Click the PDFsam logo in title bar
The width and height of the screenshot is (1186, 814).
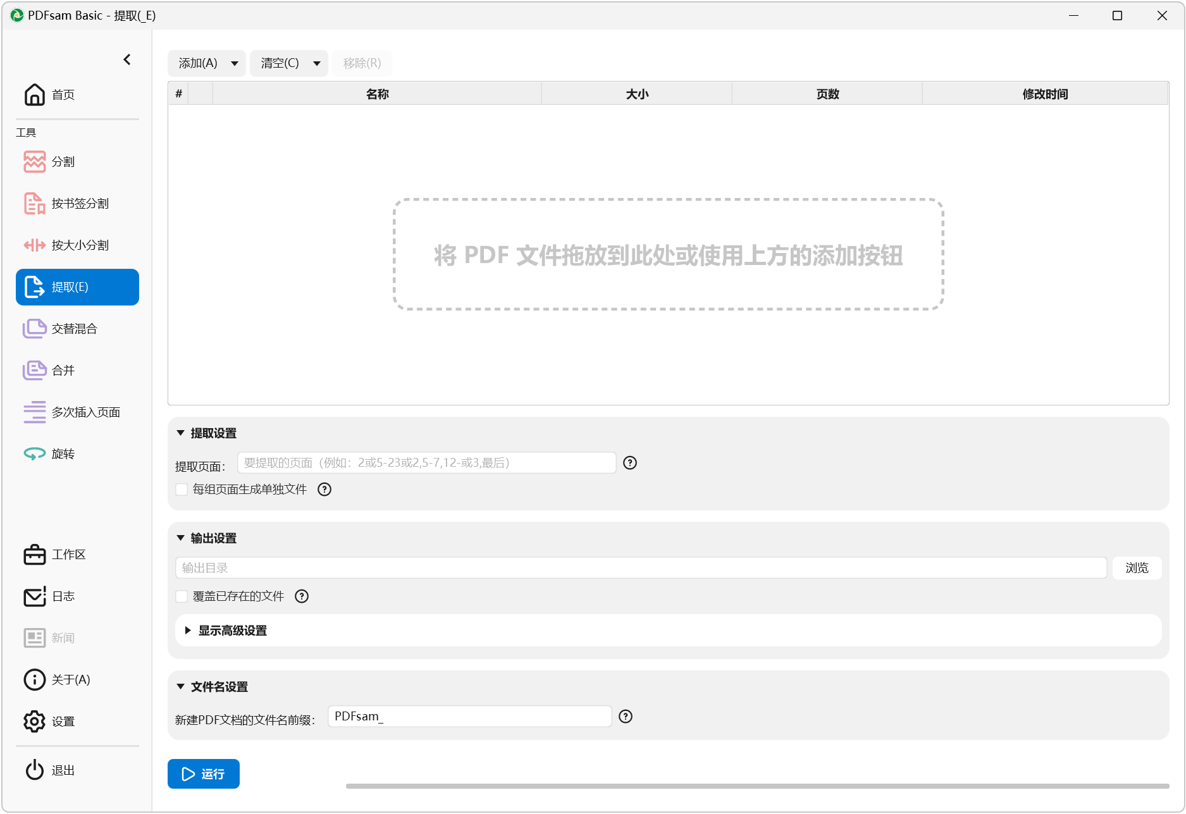tap(17, 15)
